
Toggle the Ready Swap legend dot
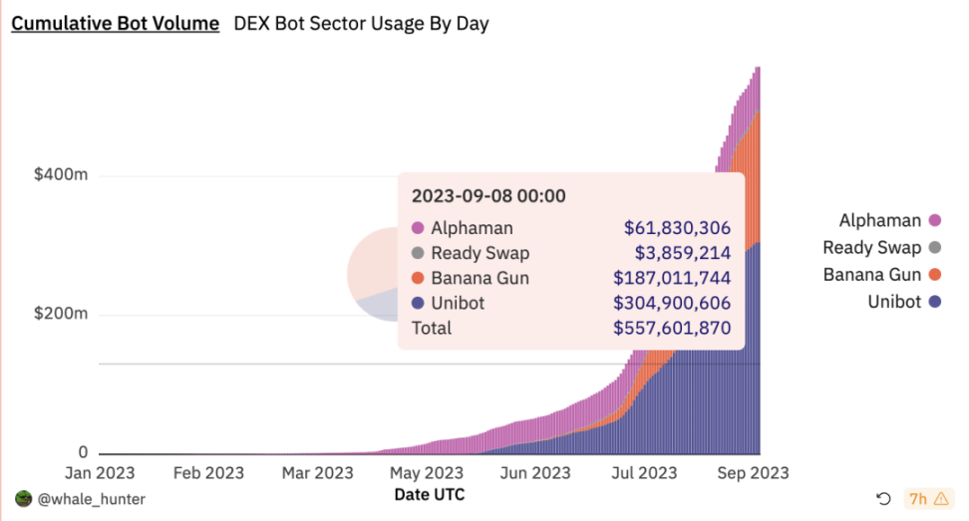935,247
